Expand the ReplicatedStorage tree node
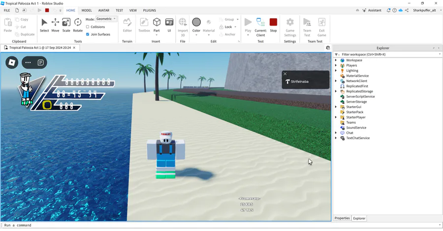This screenshot has width=443, height=231. click(x=336, y=91)
